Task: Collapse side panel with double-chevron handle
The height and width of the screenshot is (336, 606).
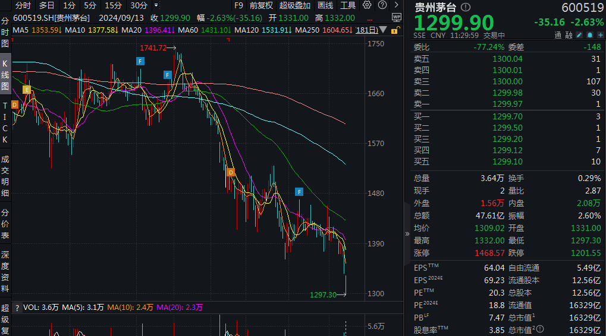Action: [407, 234]
